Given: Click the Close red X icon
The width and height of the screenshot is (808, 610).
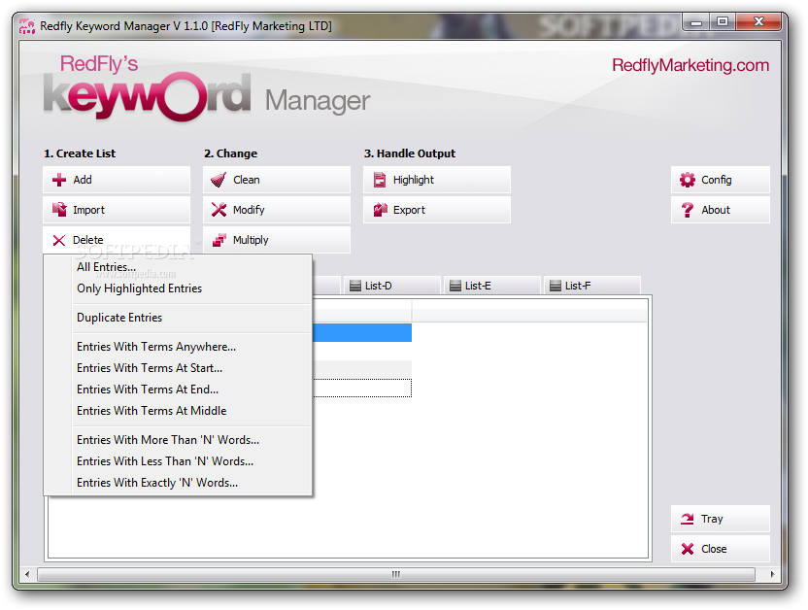Looking at the screenshot, I should [688, 549].
